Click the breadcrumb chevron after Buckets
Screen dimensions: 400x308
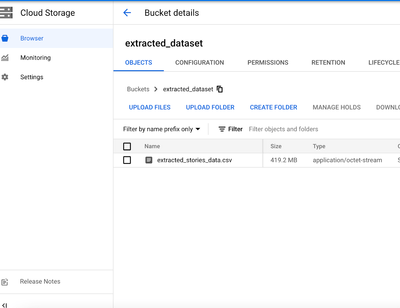click(x=156, y=89)
